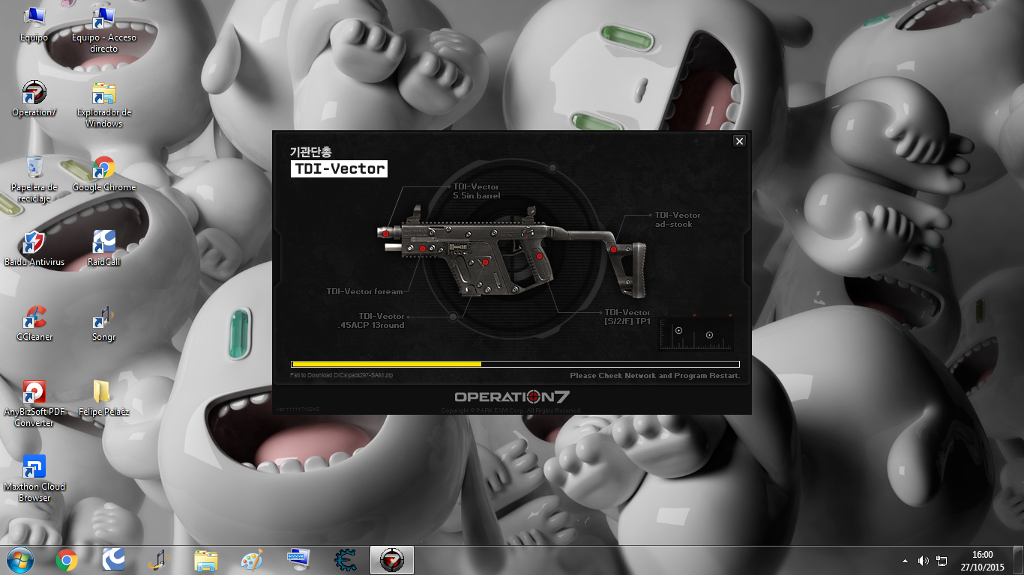Screen dimensions: 1024x575
Task: Open Paint from the taskbar
Action: click(253, 559)
